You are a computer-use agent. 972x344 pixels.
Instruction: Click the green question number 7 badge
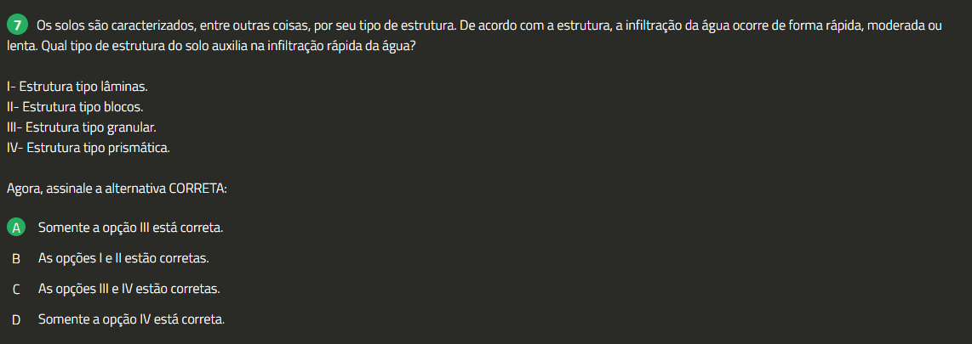tap(17, 25)
